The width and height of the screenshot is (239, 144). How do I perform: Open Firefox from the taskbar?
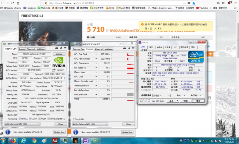point(13,141)
